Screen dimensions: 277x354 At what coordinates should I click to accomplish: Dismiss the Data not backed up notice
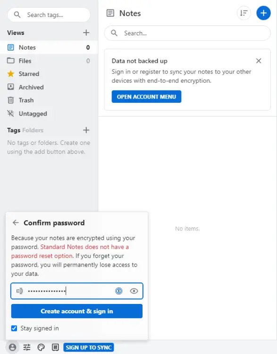tap(259, 61)
